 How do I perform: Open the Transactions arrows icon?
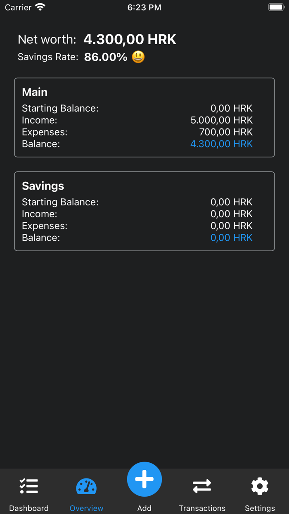point(202,486)
